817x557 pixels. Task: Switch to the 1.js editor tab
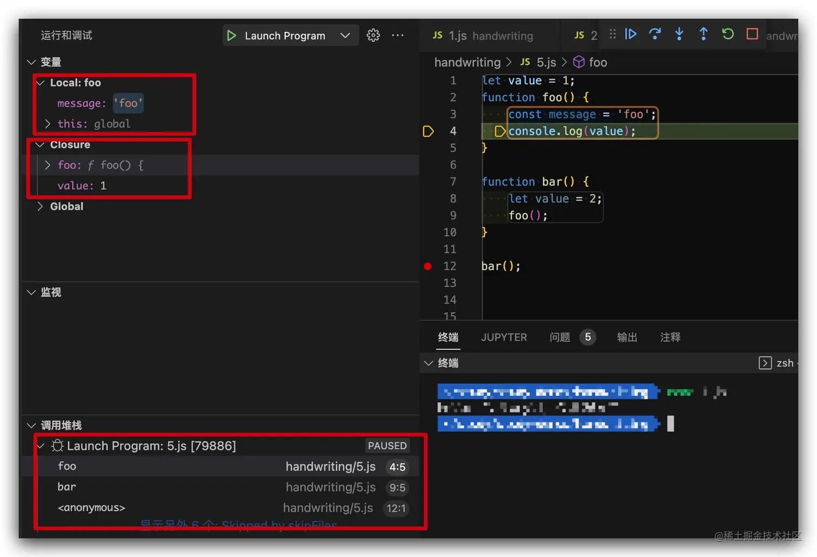pos(490,36)
